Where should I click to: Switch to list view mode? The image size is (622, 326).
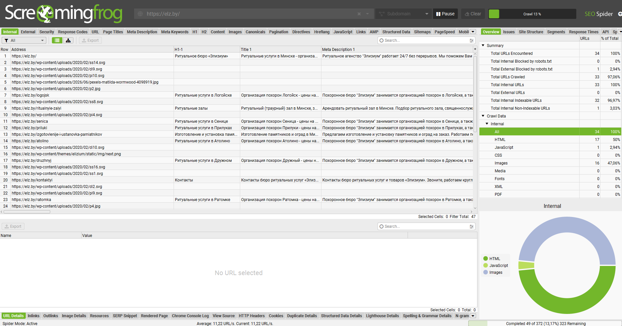click(57, 40)
